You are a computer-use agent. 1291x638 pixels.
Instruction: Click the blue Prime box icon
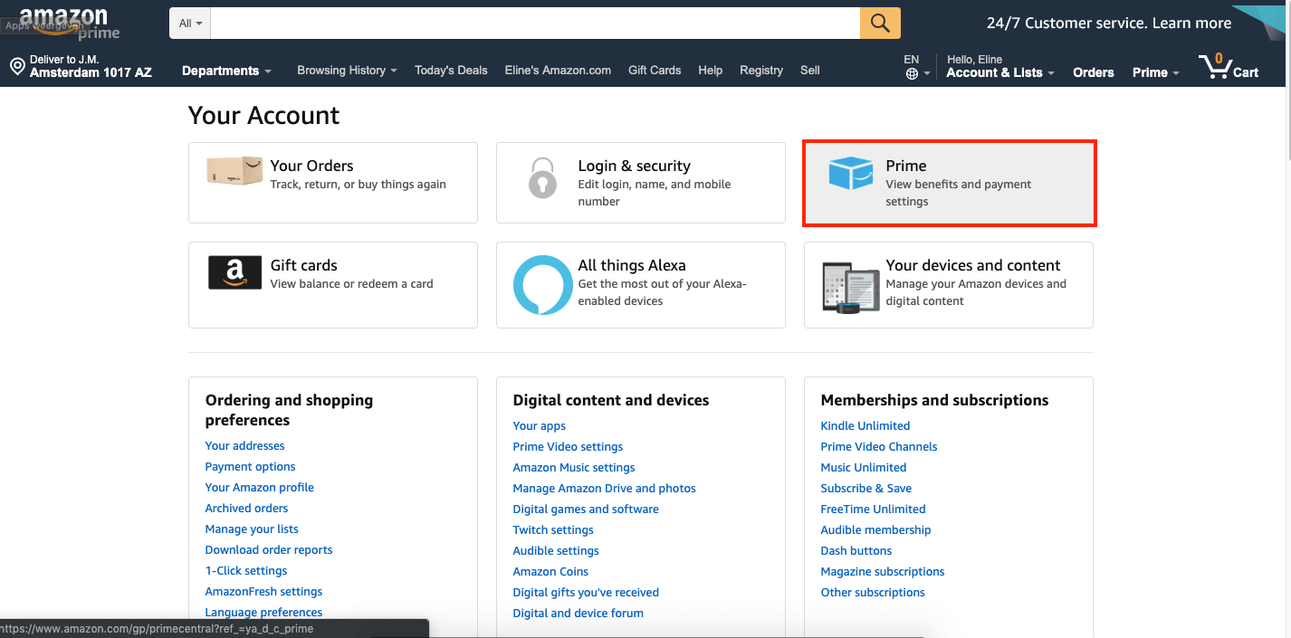[850, 173]
